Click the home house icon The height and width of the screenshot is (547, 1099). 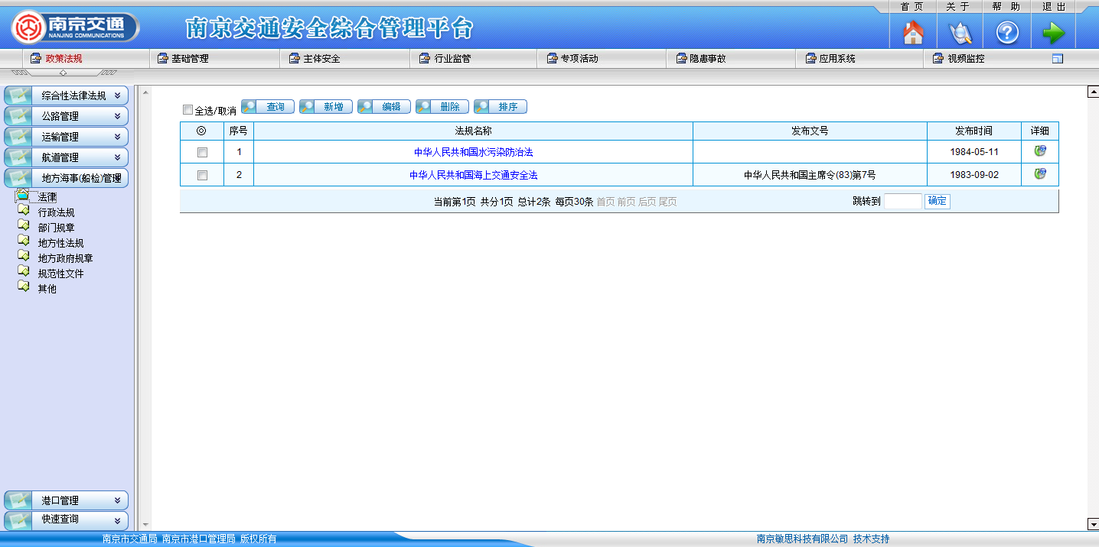point(913,33)
